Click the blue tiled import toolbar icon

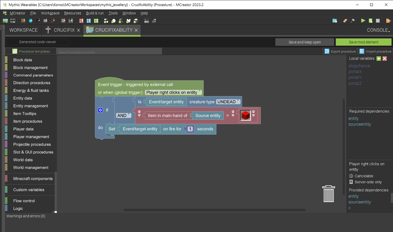[x=89, y=21]
